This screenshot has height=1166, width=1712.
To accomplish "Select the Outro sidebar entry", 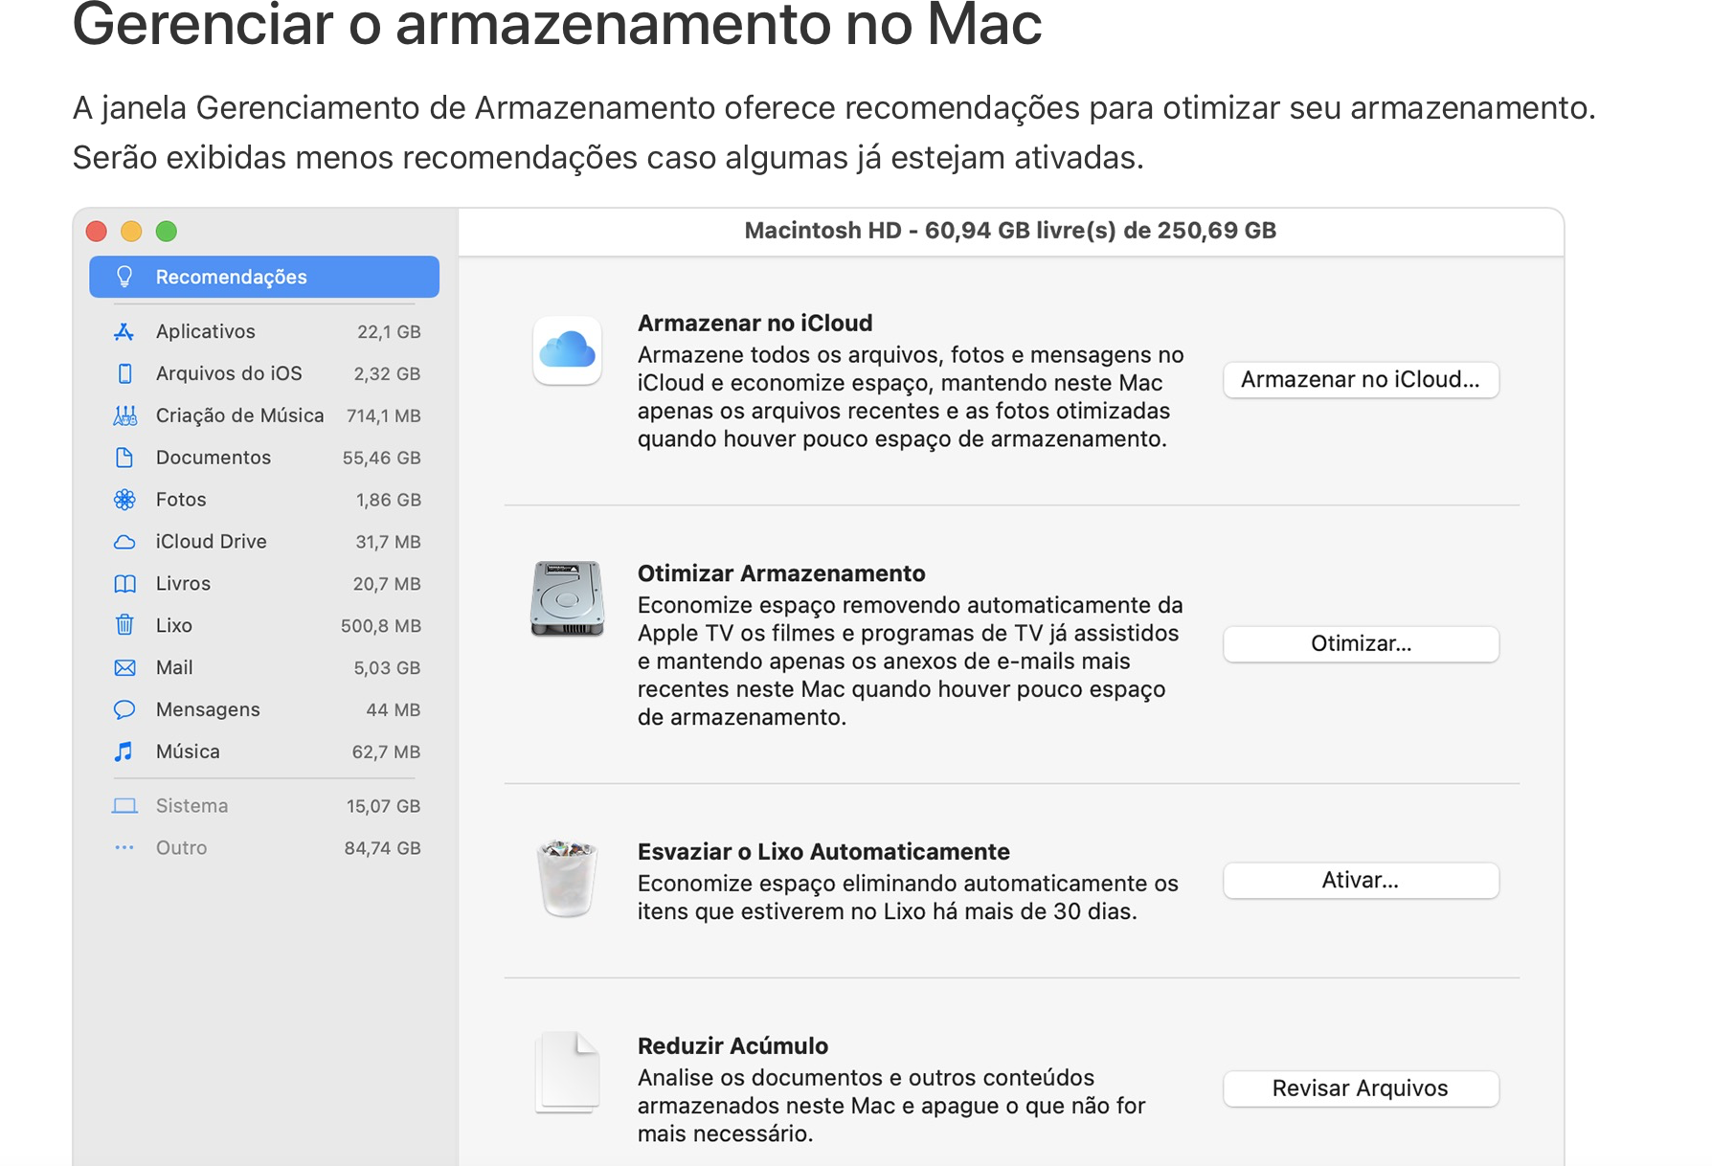I will click(182, 848).
